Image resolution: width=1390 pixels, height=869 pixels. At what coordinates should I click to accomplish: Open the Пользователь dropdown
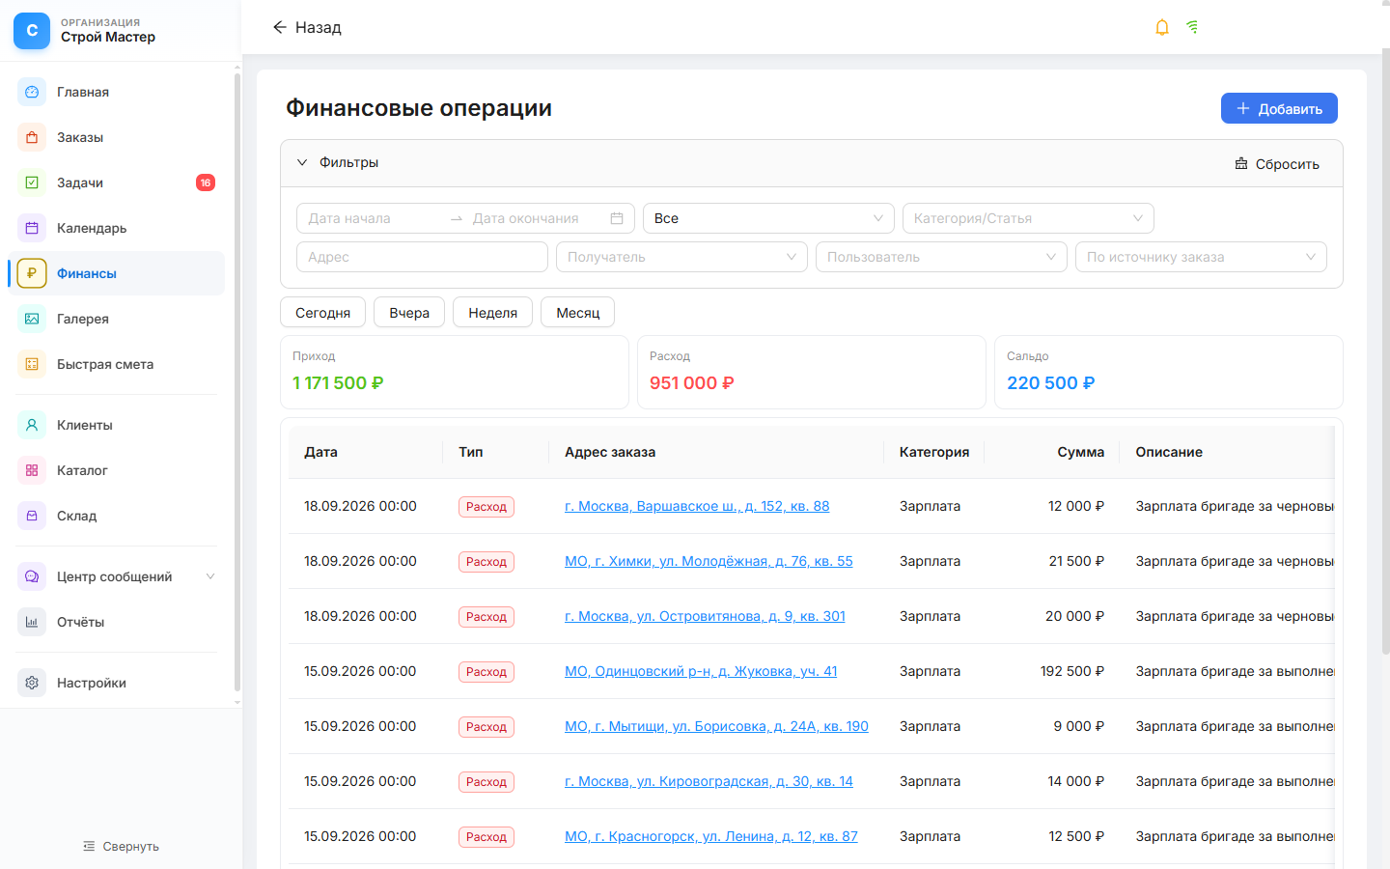[941, 257]
